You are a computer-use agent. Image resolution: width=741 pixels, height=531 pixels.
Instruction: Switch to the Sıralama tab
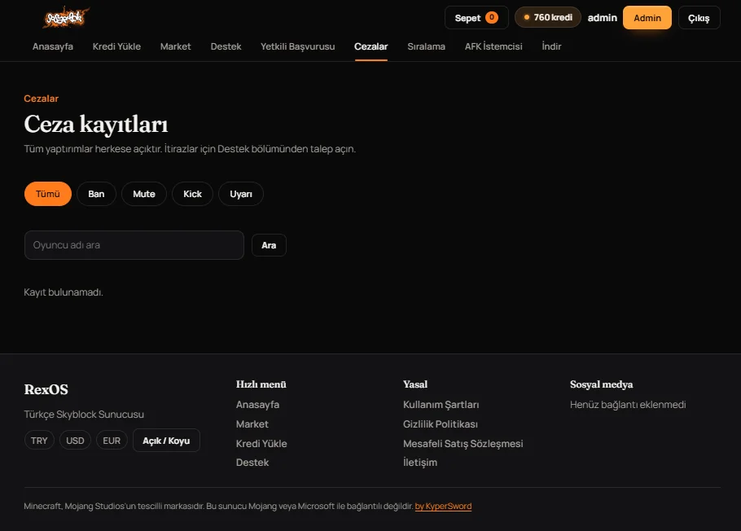click(426, 46)
